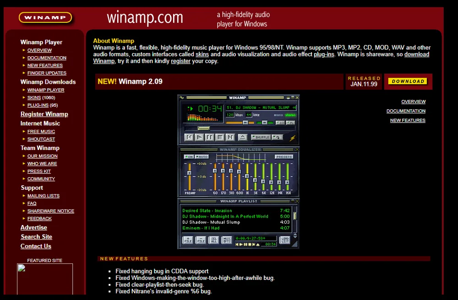
Task: Click the mini eject button in playlist footer
Action: tap(257, 245)
